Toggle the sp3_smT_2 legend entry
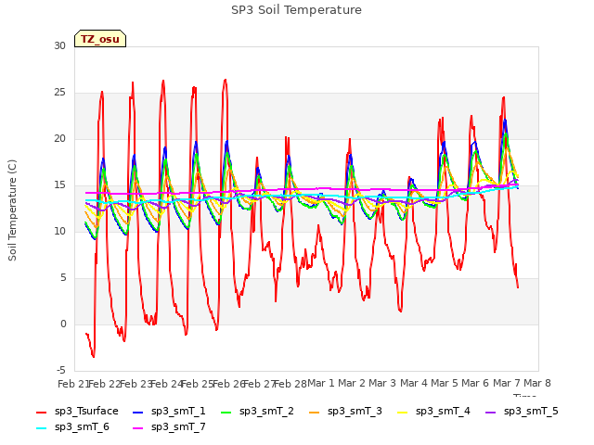The width and height of the screenshot is (594, 445). point(257,412)
